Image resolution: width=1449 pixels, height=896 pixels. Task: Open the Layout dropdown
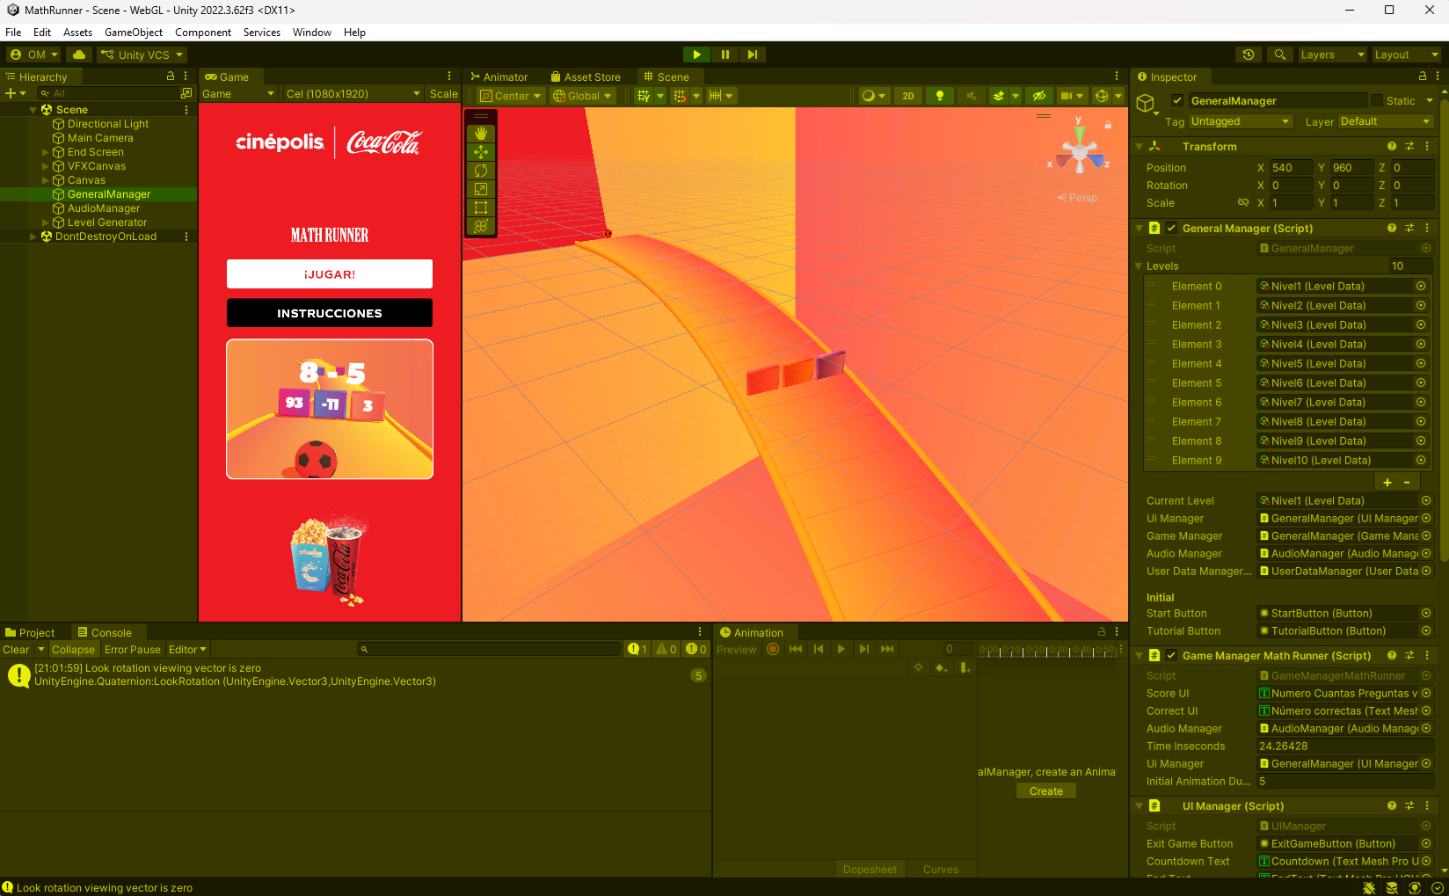tap(1407, 55)
